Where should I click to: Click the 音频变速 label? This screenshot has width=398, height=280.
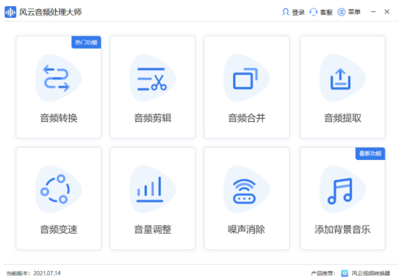[59, 229]
